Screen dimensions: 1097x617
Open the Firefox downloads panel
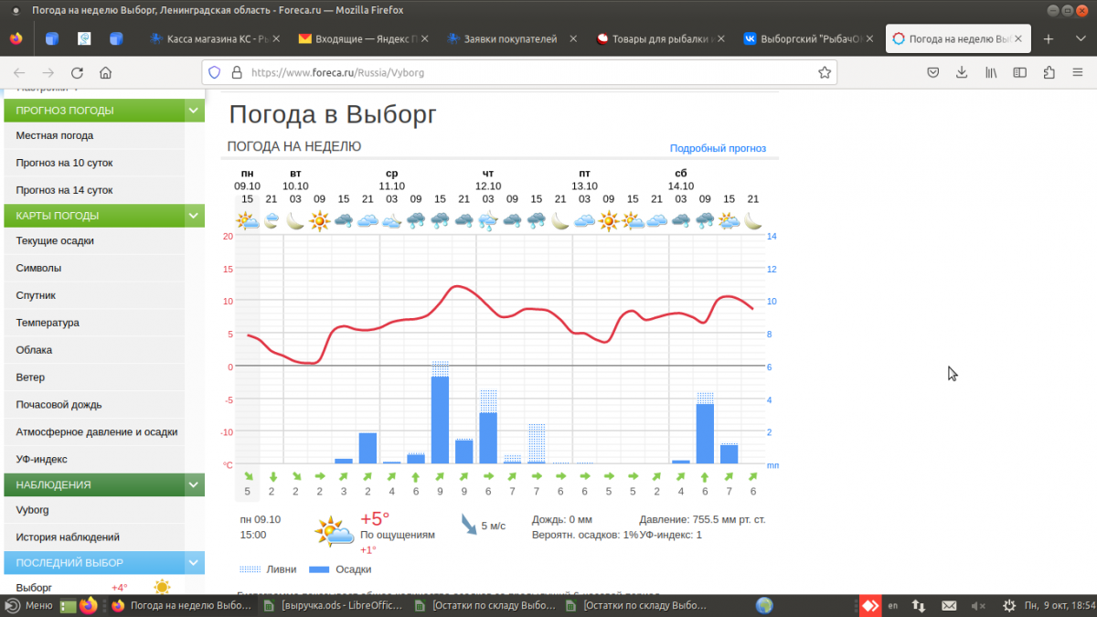pyautogui.click(x=962, y=72)
